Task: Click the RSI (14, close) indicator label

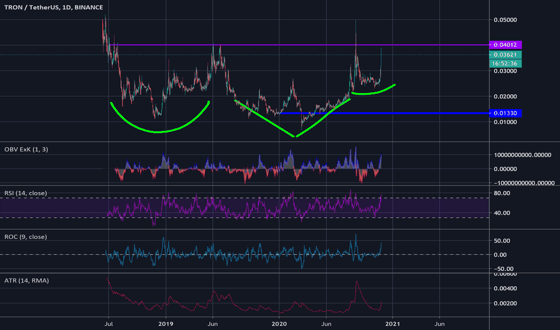Action: point(26,193)
